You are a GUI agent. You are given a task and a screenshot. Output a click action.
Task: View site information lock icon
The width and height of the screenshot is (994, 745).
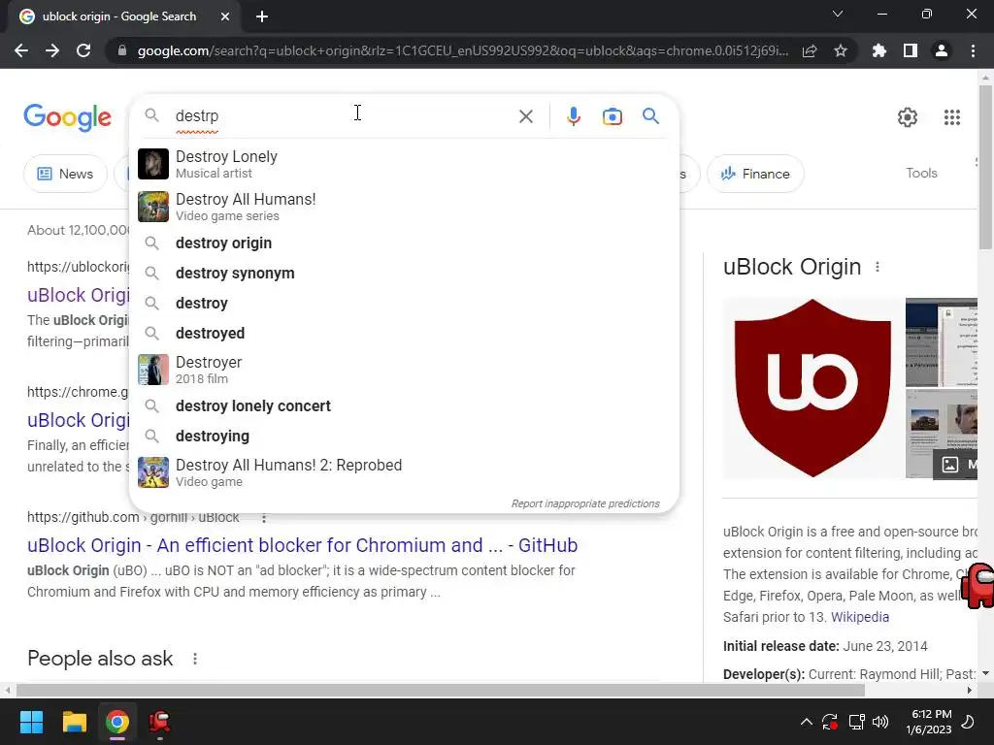[x=122, y=50]
